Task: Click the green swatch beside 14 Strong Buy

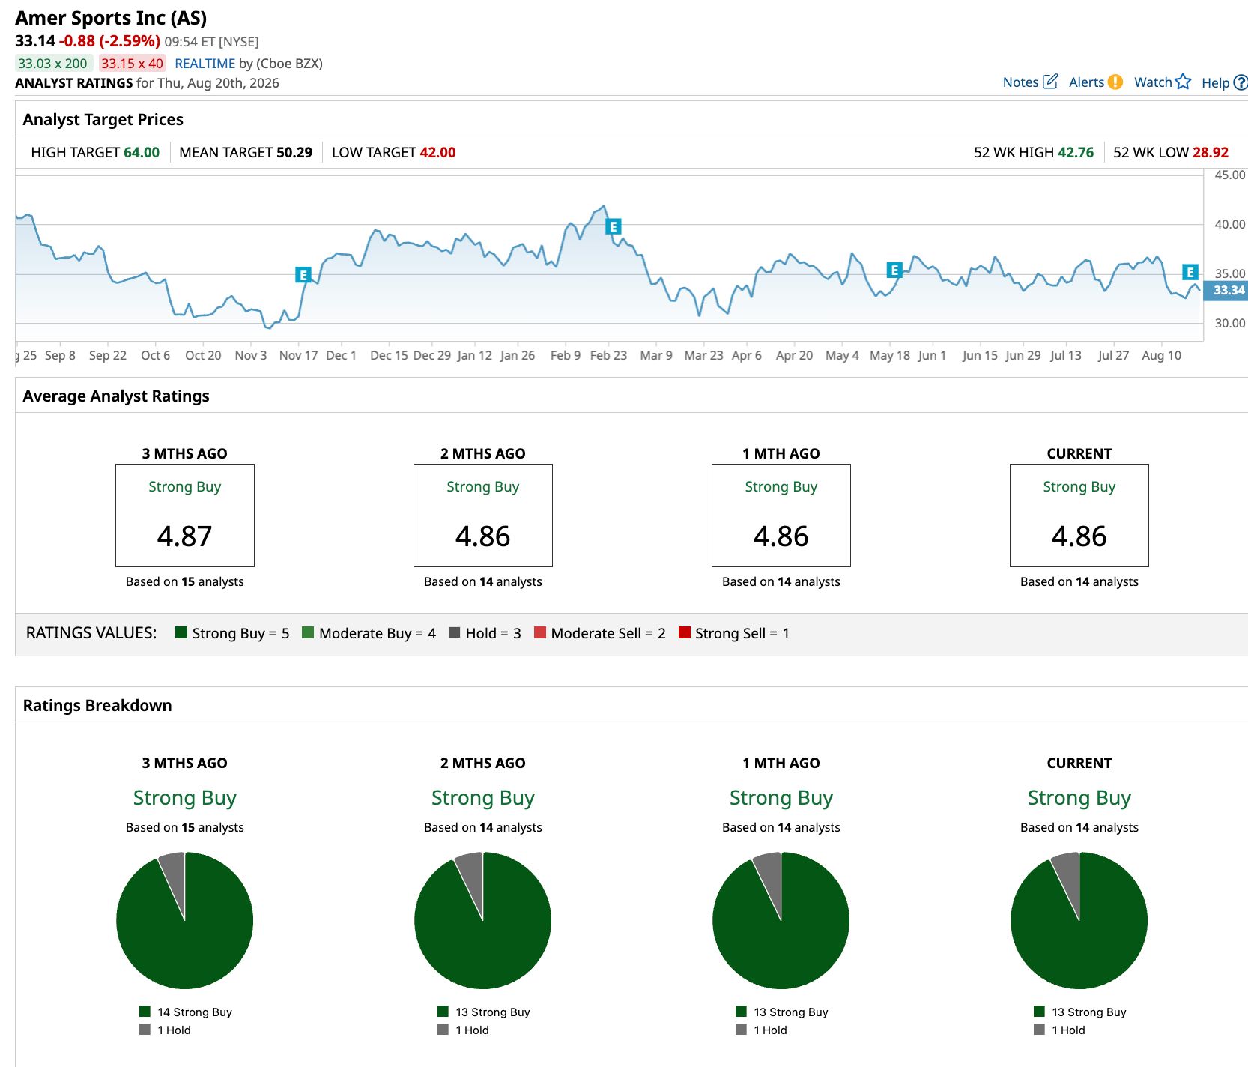Action: (145, 1012)
